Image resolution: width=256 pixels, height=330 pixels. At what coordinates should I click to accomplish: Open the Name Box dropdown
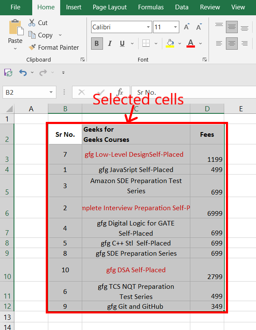click(51, 92)
